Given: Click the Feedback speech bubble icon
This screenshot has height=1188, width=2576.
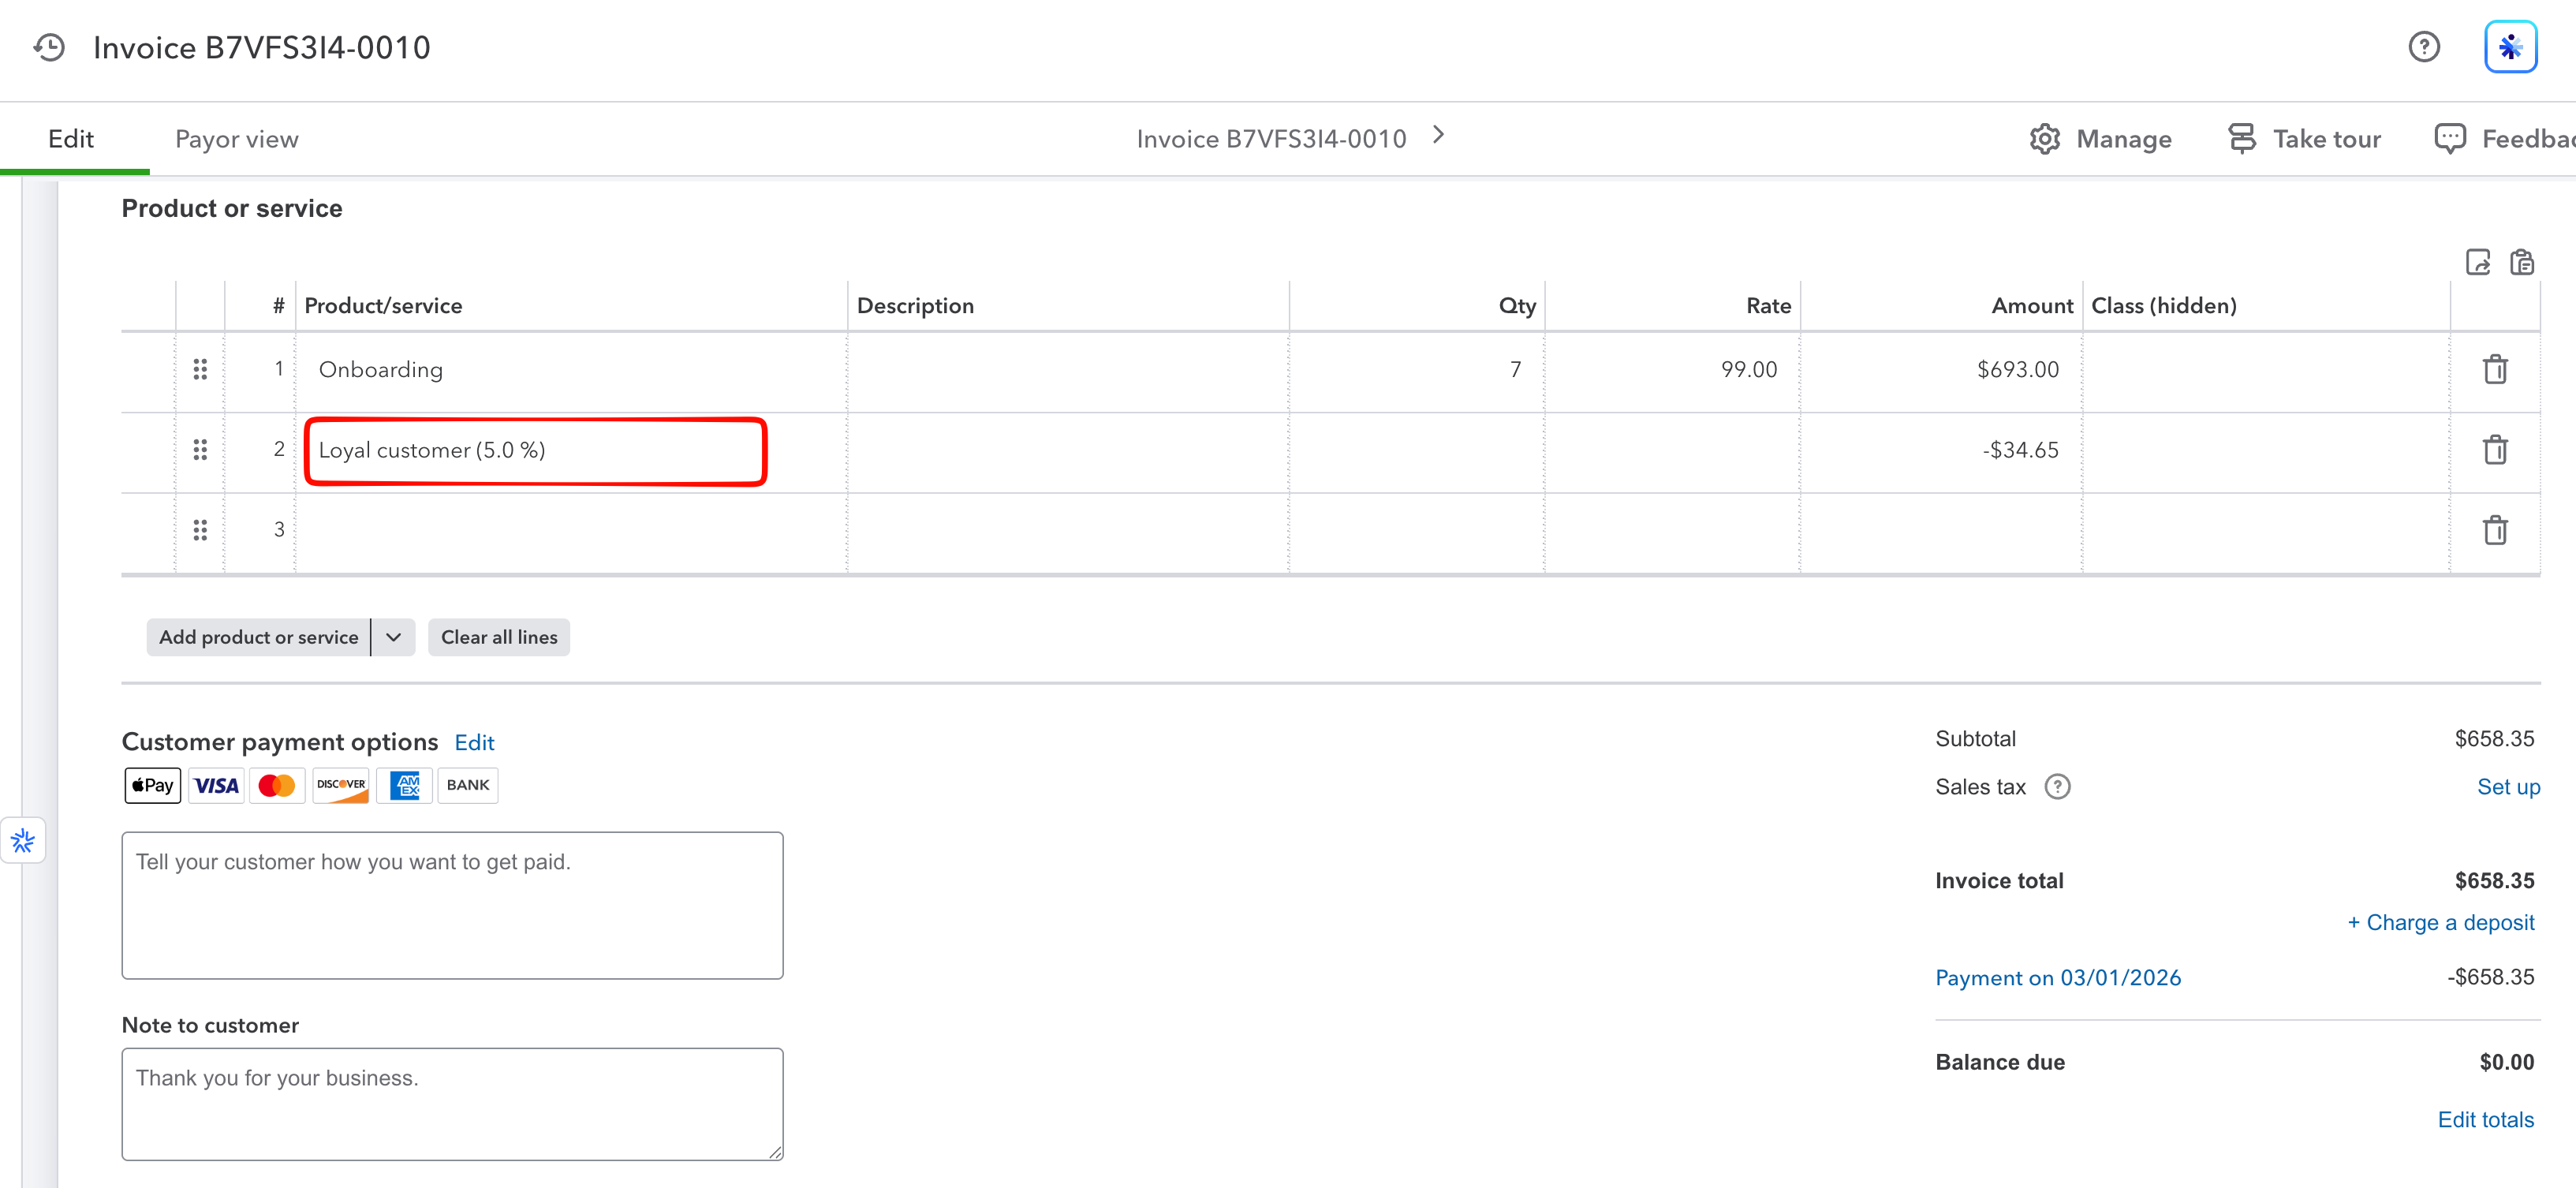Looking at the screenshot, I should click(x=2449, y=139).
